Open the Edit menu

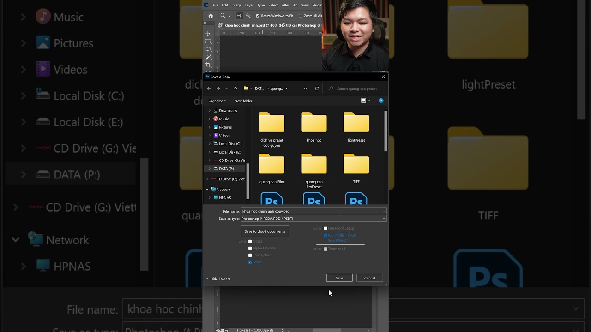pos(225,5)
